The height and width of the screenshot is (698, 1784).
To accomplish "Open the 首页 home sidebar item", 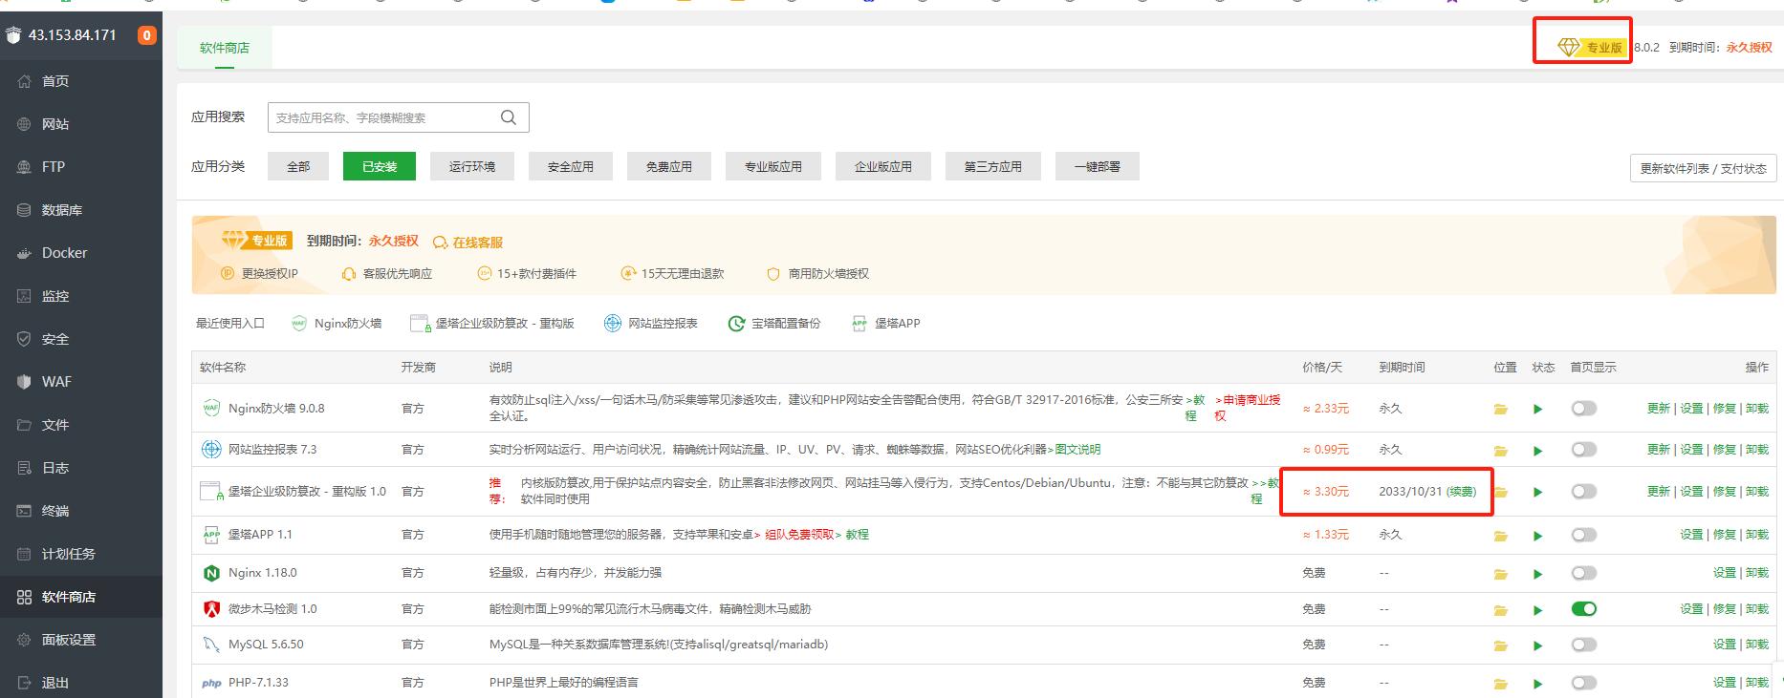I will click(81, 81).
